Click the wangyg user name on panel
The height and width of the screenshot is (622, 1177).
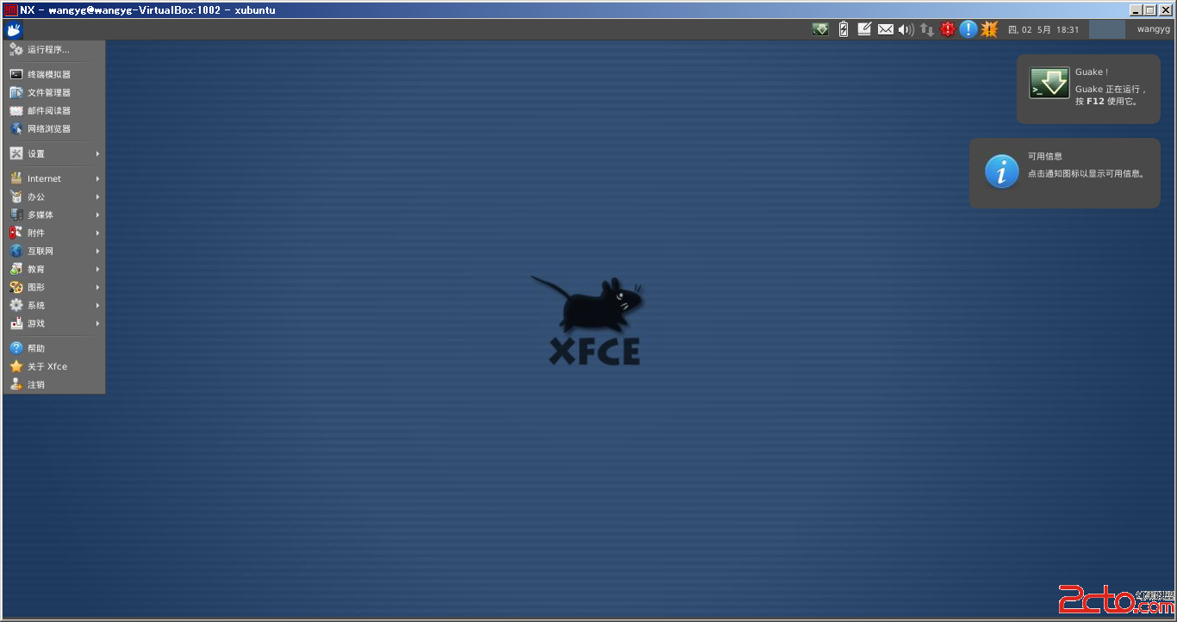pyautogui.click(x=1153, y=29)
